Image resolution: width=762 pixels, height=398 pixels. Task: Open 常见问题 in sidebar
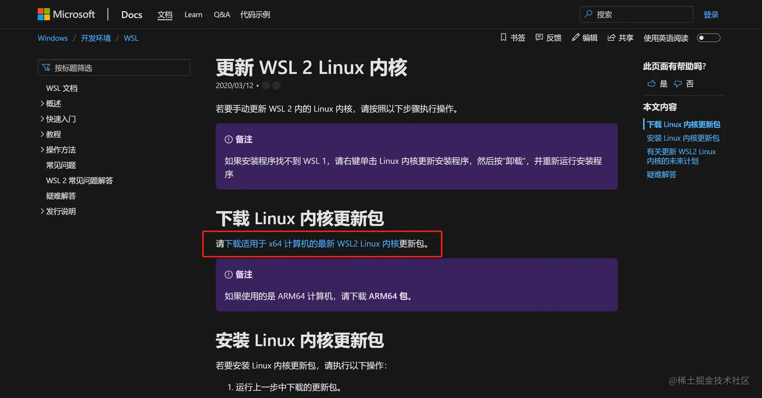[x=61, y=165]
